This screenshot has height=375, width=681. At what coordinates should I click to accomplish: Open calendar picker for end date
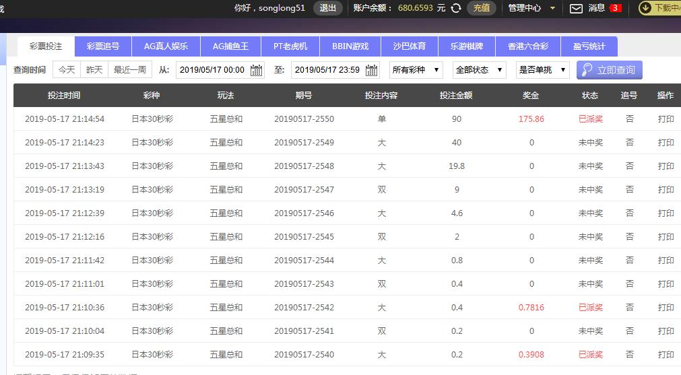[x=372, y=70]
